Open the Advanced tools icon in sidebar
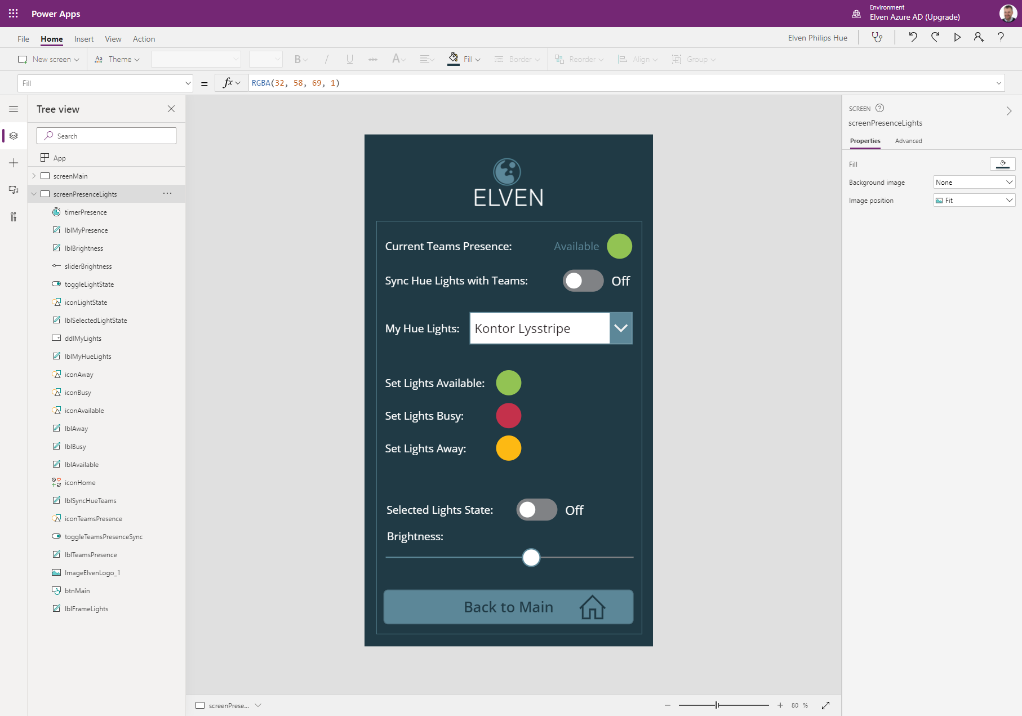1022x716 pixels. click(x=14, y=217)
